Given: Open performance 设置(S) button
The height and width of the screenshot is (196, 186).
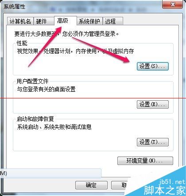Looking at the screenshot, I should [153, 66].
